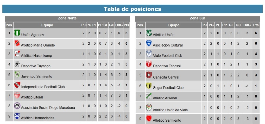This screenshot has height=124, width=265.
Task: Click the Atlético María Grande crest icon
Action: coord(17,43)
